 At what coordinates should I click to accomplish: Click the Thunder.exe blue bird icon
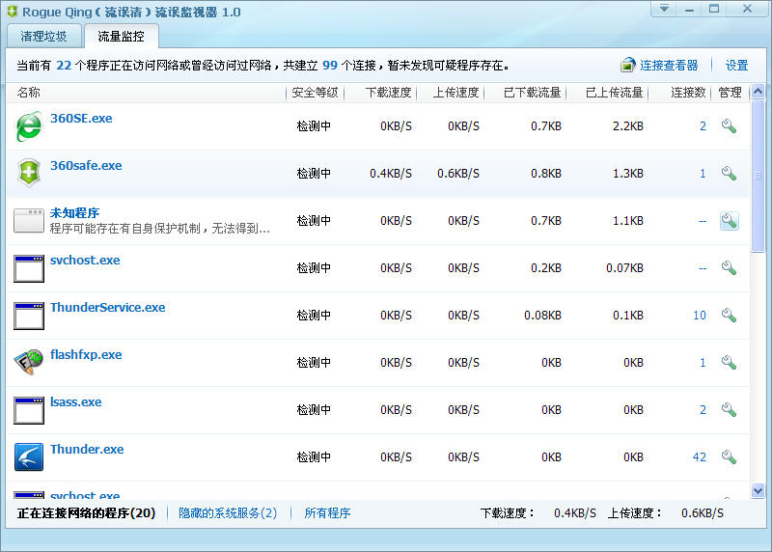click(29, 457)
